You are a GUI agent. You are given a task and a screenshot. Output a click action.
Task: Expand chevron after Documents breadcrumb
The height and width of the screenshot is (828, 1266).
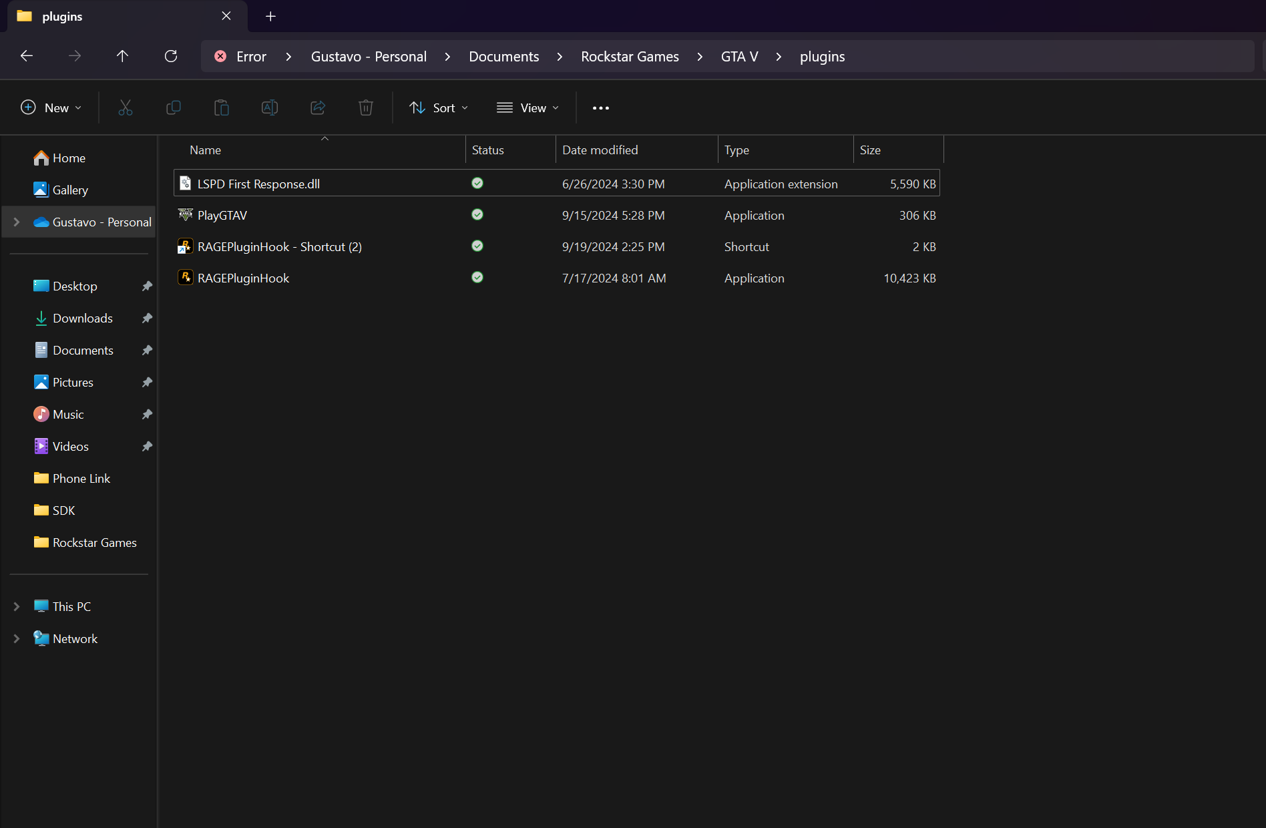pyautogui.click(x=560, y=57)
